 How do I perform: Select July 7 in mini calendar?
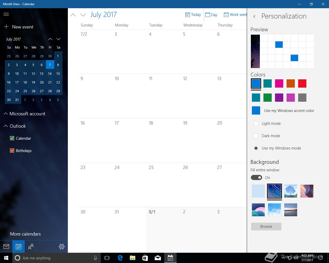pos(50,65)
